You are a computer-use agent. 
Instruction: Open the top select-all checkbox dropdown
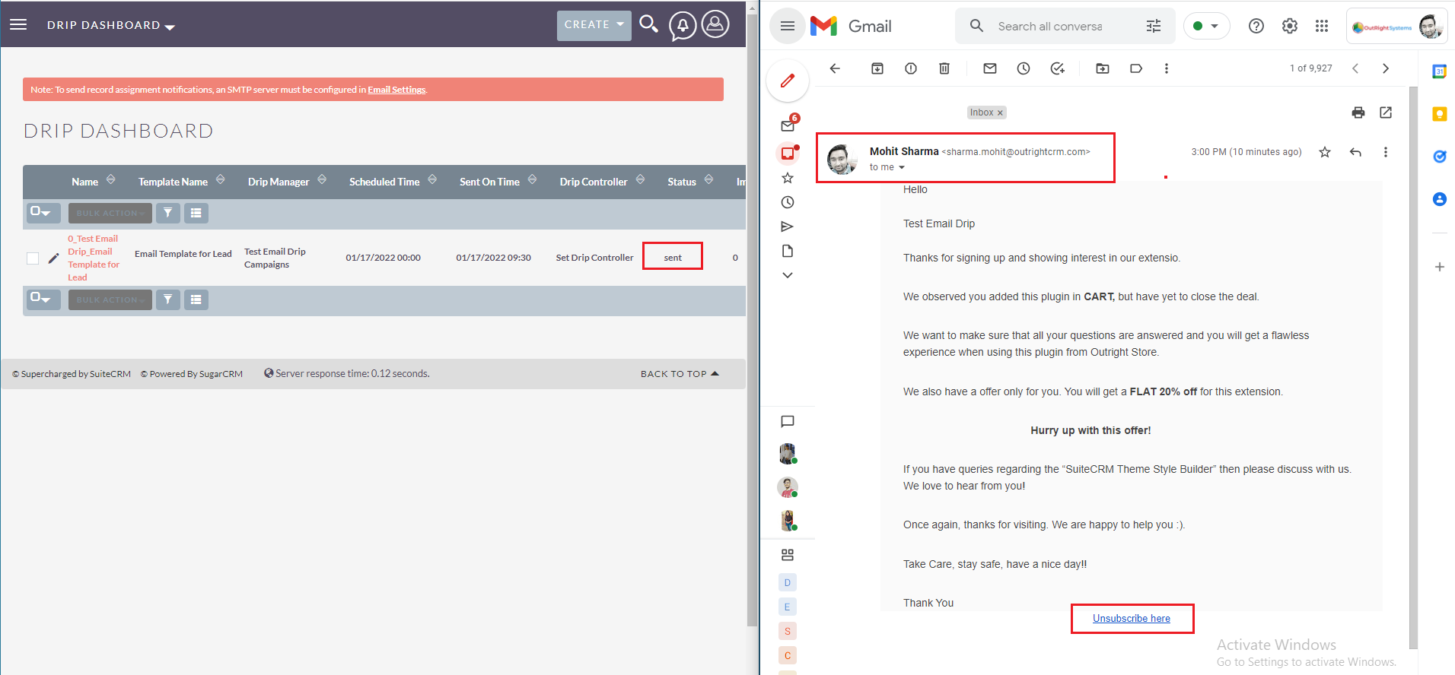pyautogui.click(x=43, y=213)
